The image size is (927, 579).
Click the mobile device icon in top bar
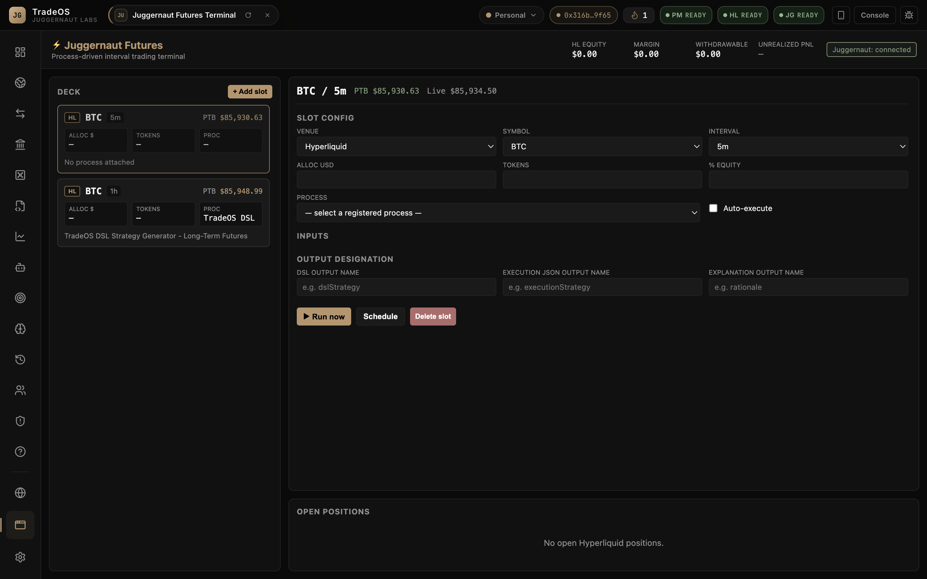[841, 15]
